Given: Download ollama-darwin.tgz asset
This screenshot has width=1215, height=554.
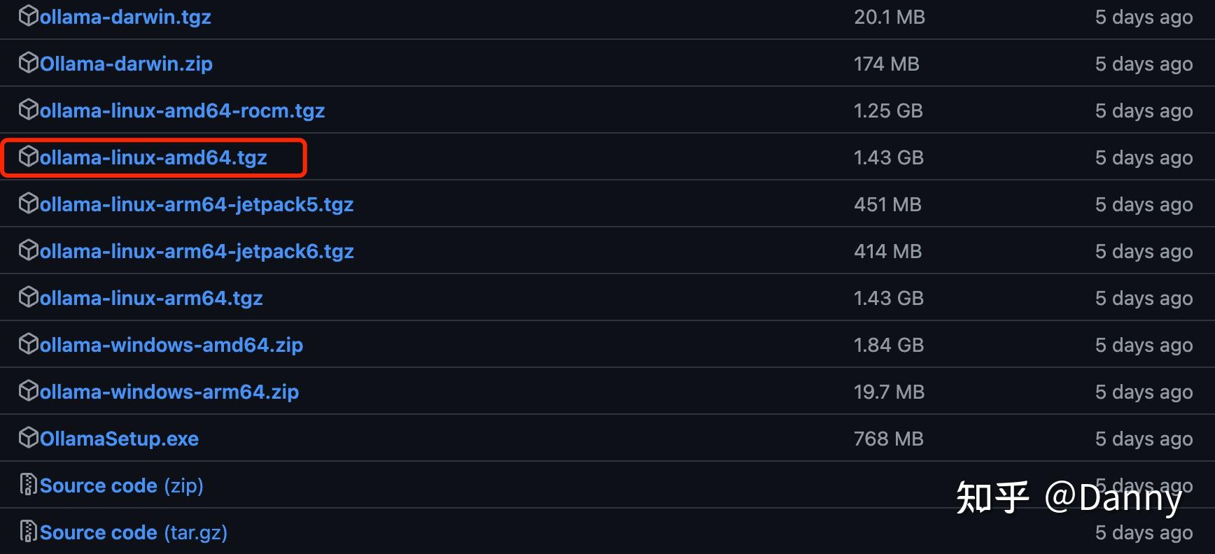Looking at the screenshot, I should point(125,17).
